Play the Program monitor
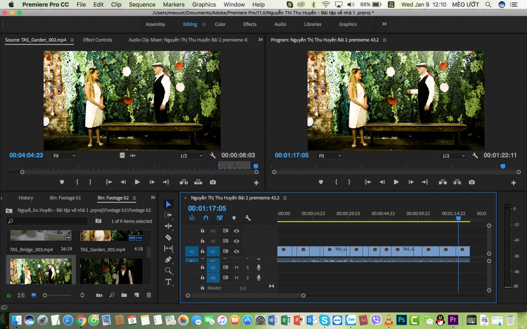Viewport: 527px width, 329px height. pos(396,182)
